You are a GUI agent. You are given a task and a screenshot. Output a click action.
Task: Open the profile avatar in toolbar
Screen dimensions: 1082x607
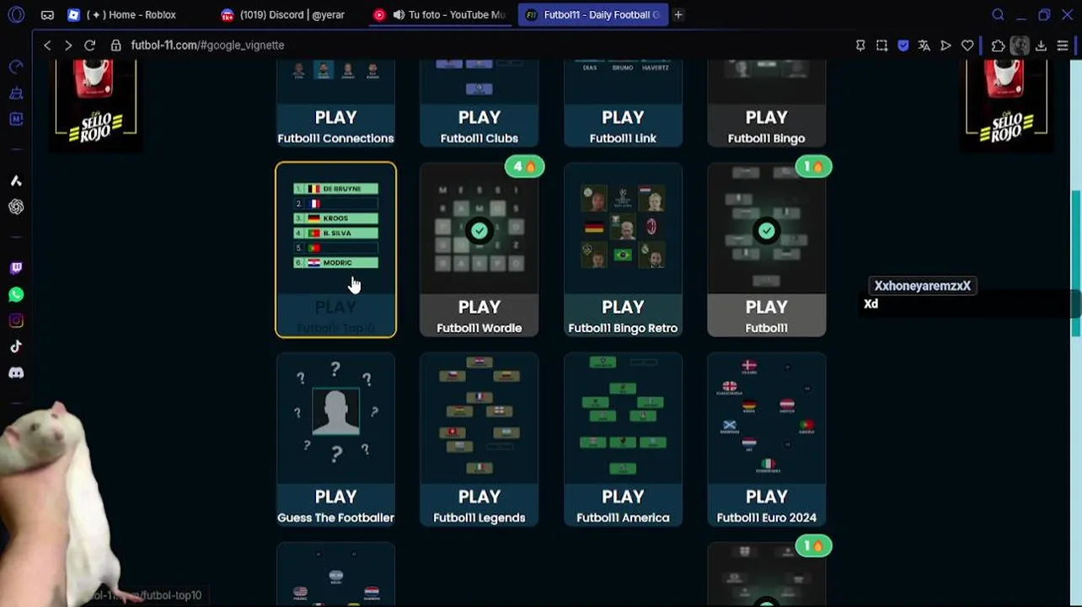click(x=1020, y=46)
